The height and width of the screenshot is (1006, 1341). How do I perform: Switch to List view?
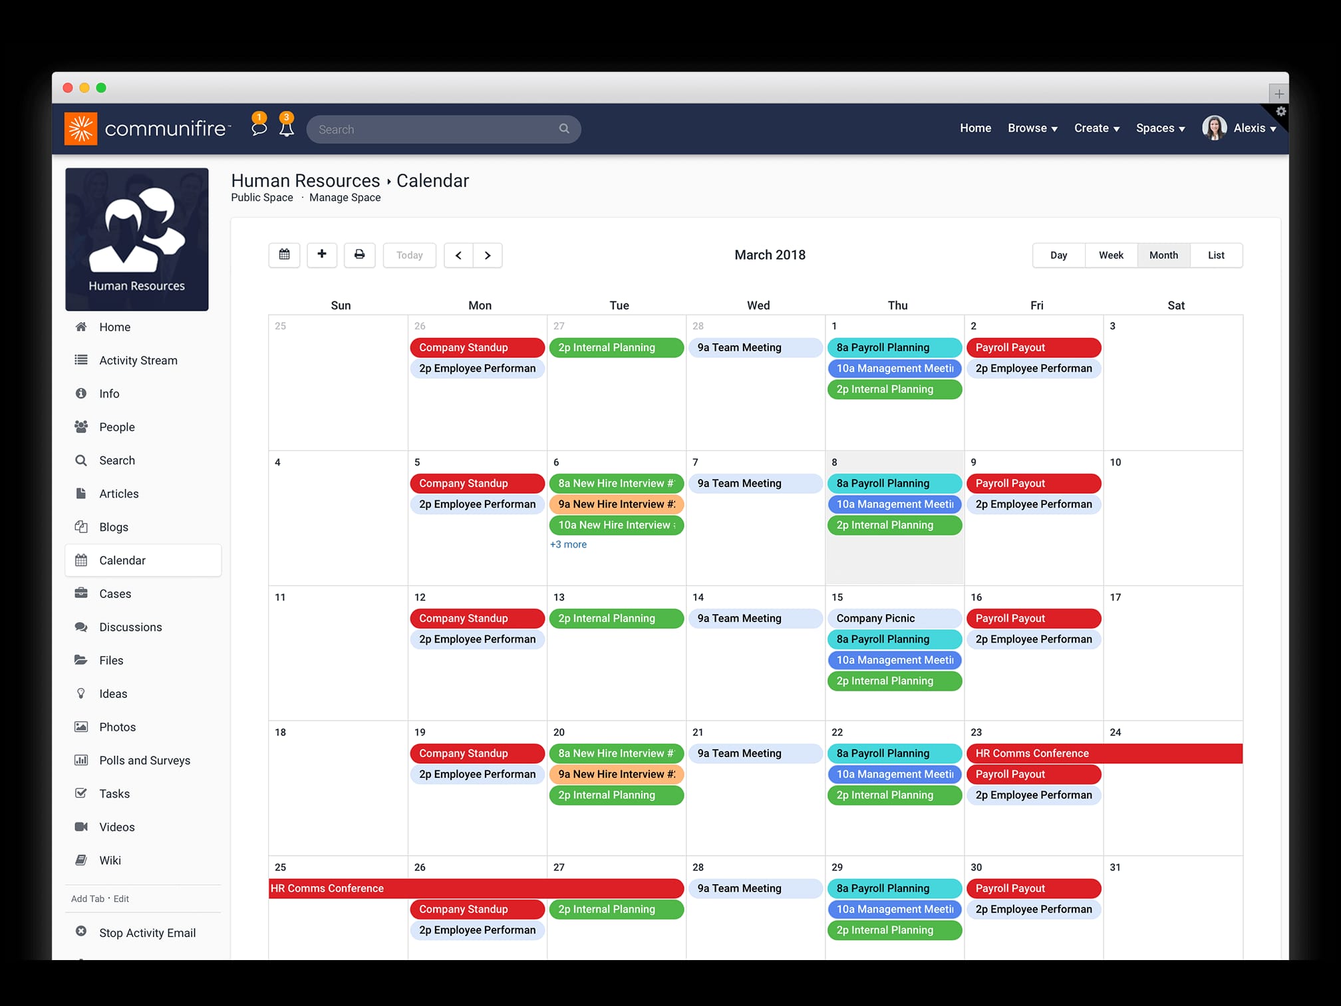pos(1216,255)
